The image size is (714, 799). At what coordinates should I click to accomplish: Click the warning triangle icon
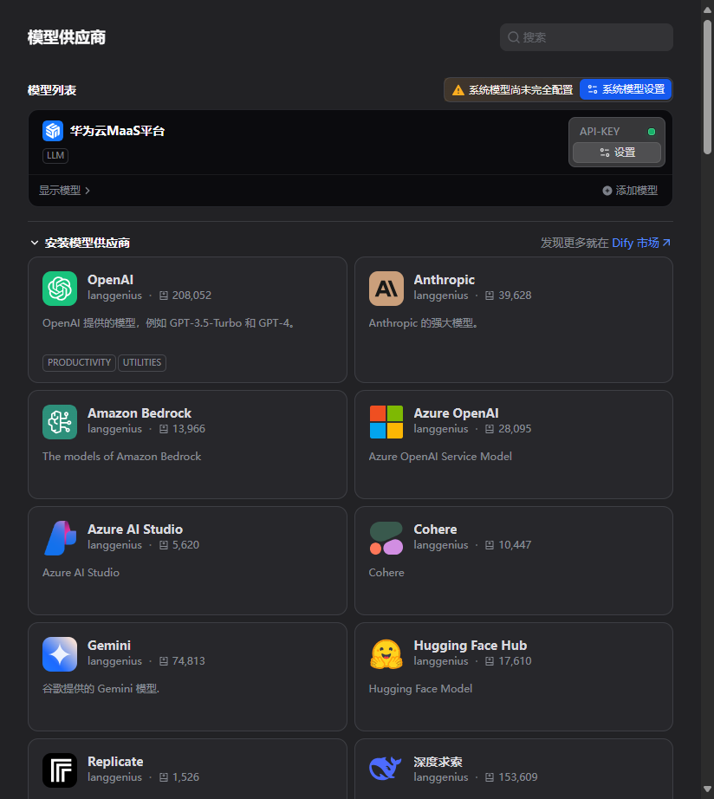coord(458,90)
